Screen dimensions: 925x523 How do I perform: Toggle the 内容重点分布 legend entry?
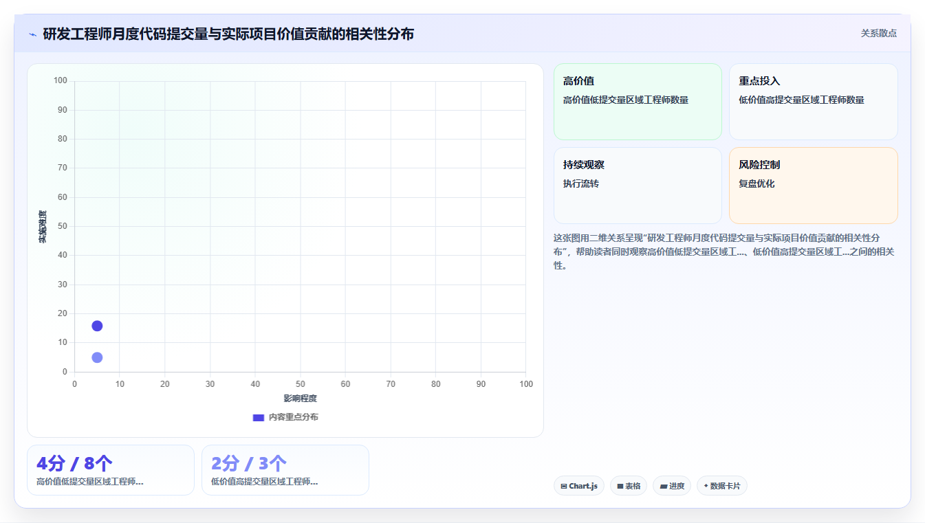tap(285, 417)
